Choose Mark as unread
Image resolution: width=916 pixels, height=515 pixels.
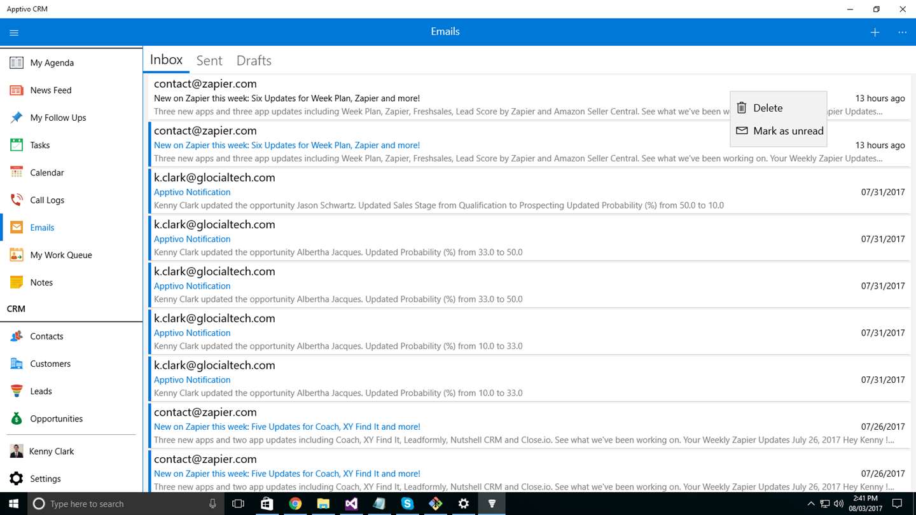778,131
